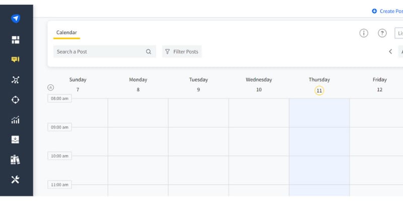The image size is (403, 201).
Task: Click the inbox download icon in sidebar
Action: point(16,140)
